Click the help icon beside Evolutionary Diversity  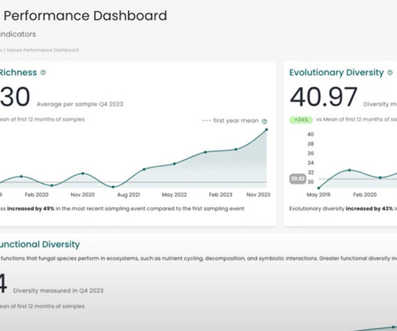390,73
